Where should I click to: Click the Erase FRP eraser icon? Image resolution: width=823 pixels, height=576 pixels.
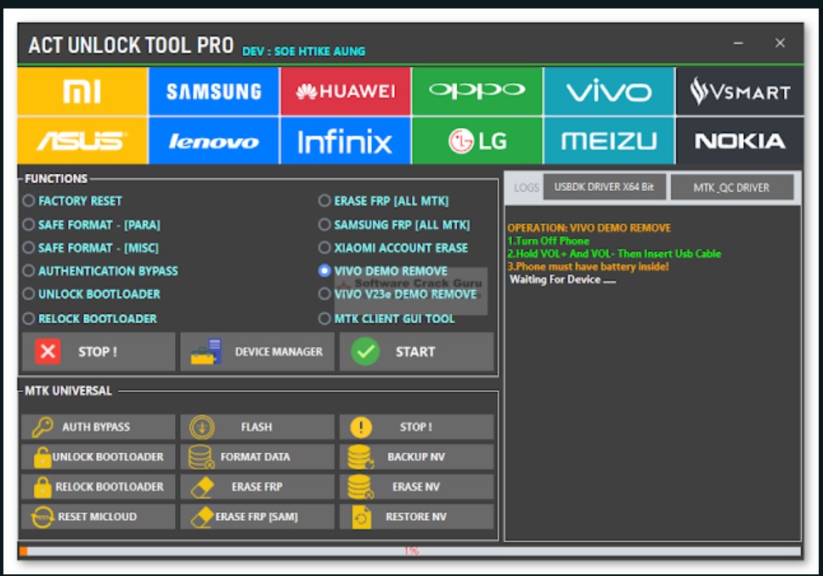coord(202,487)
